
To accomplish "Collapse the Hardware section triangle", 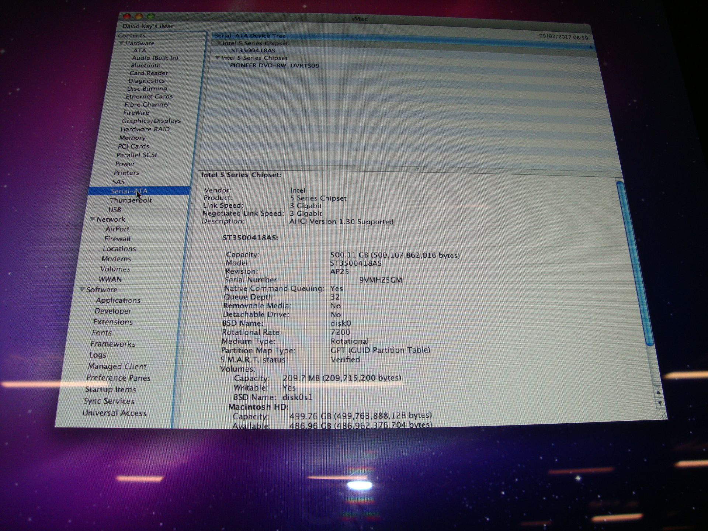I will pos(121,43).
